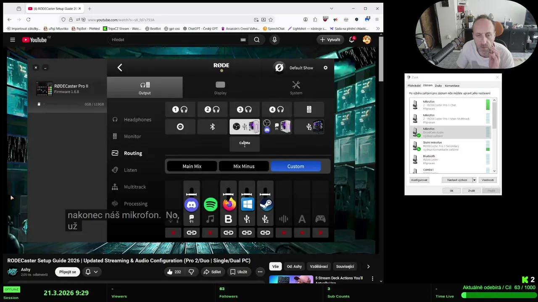Reload page in Firefox toolbar
This screenshot has height=302, width=538.
(x=28, y=19)
